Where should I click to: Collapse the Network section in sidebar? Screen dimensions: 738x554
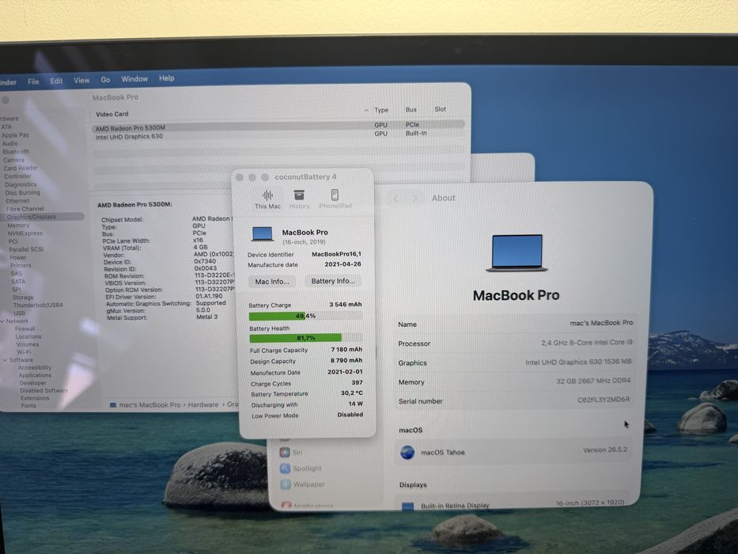point(3,321)
